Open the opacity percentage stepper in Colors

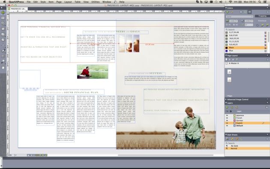(252, 21)
